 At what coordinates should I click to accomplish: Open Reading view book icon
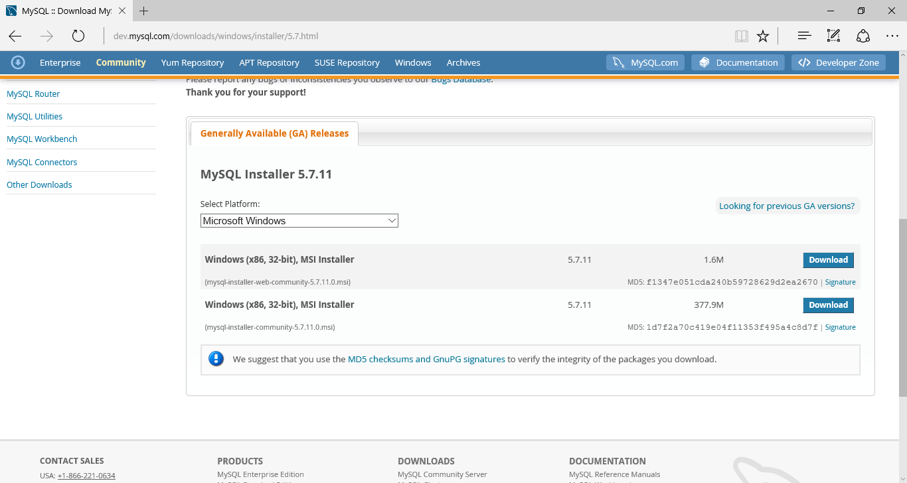pos(742,36)
